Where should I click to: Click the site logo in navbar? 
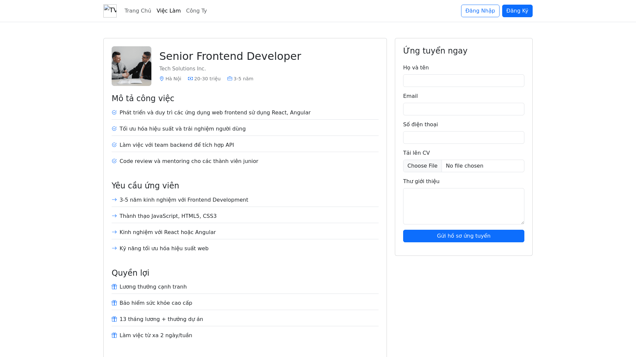click(110, 11)
